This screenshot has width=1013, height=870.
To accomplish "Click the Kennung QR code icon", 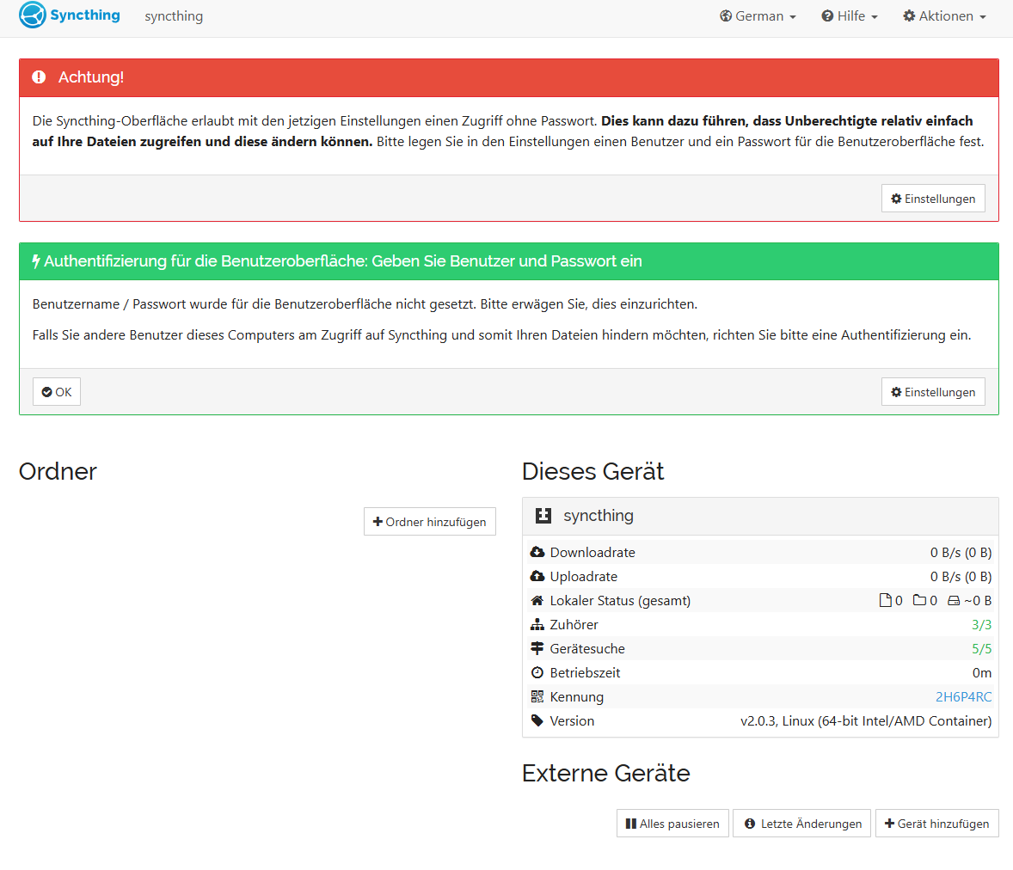I will [537, 697].
